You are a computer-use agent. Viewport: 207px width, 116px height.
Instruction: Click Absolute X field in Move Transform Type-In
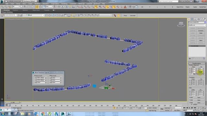tap(41, 78)
